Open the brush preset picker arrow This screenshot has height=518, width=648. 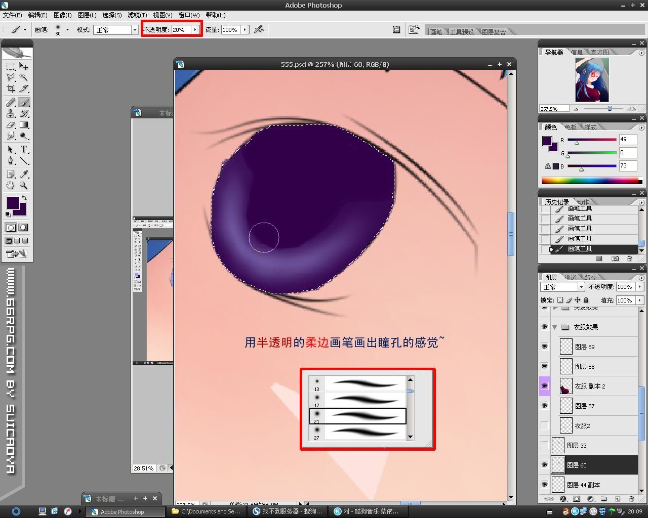tap(67, 30)
